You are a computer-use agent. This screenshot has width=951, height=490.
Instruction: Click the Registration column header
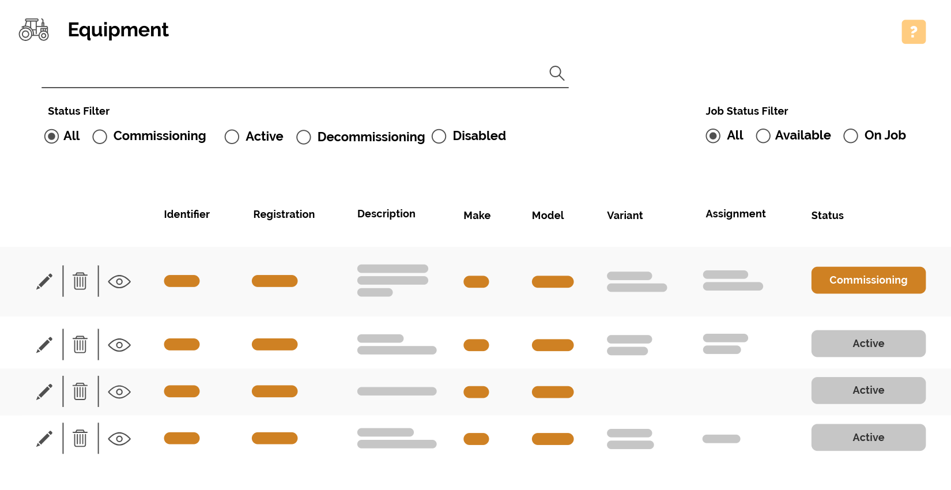pos(284,214)
